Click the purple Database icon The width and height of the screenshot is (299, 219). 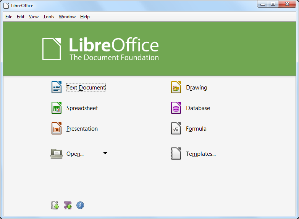pos(176,108)
